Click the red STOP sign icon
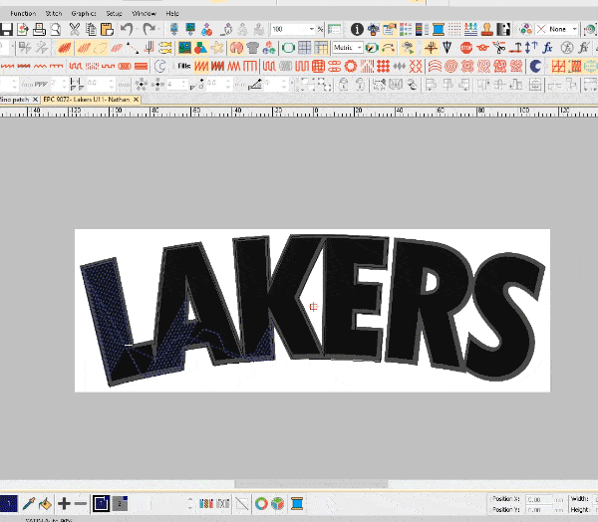 (x=466, y=48)
